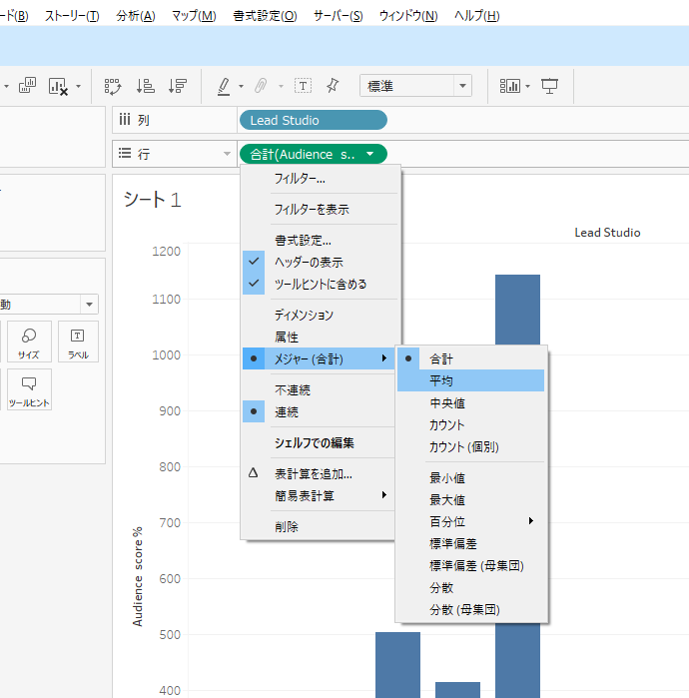This screenshot has height=698, width=689.
Task: Expand 簡易表計算 submenu
Action: (x=319, y=495)
